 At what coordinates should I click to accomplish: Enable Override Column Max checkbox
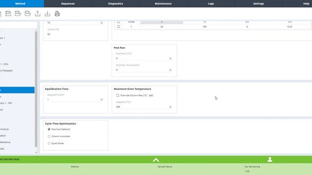118,95
